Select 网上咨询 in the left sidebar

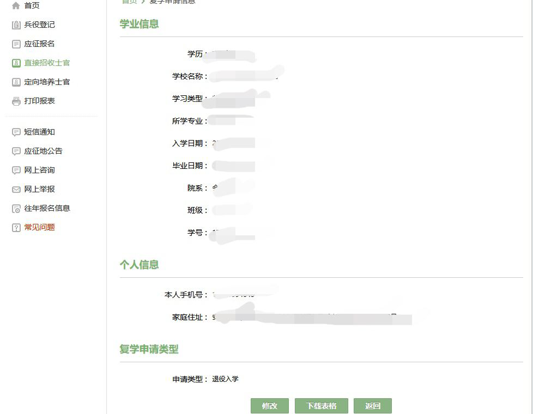coord(39,170)
